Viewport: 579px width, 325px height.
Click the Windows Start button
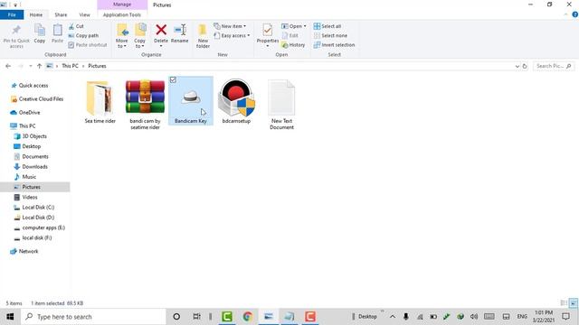10,317
